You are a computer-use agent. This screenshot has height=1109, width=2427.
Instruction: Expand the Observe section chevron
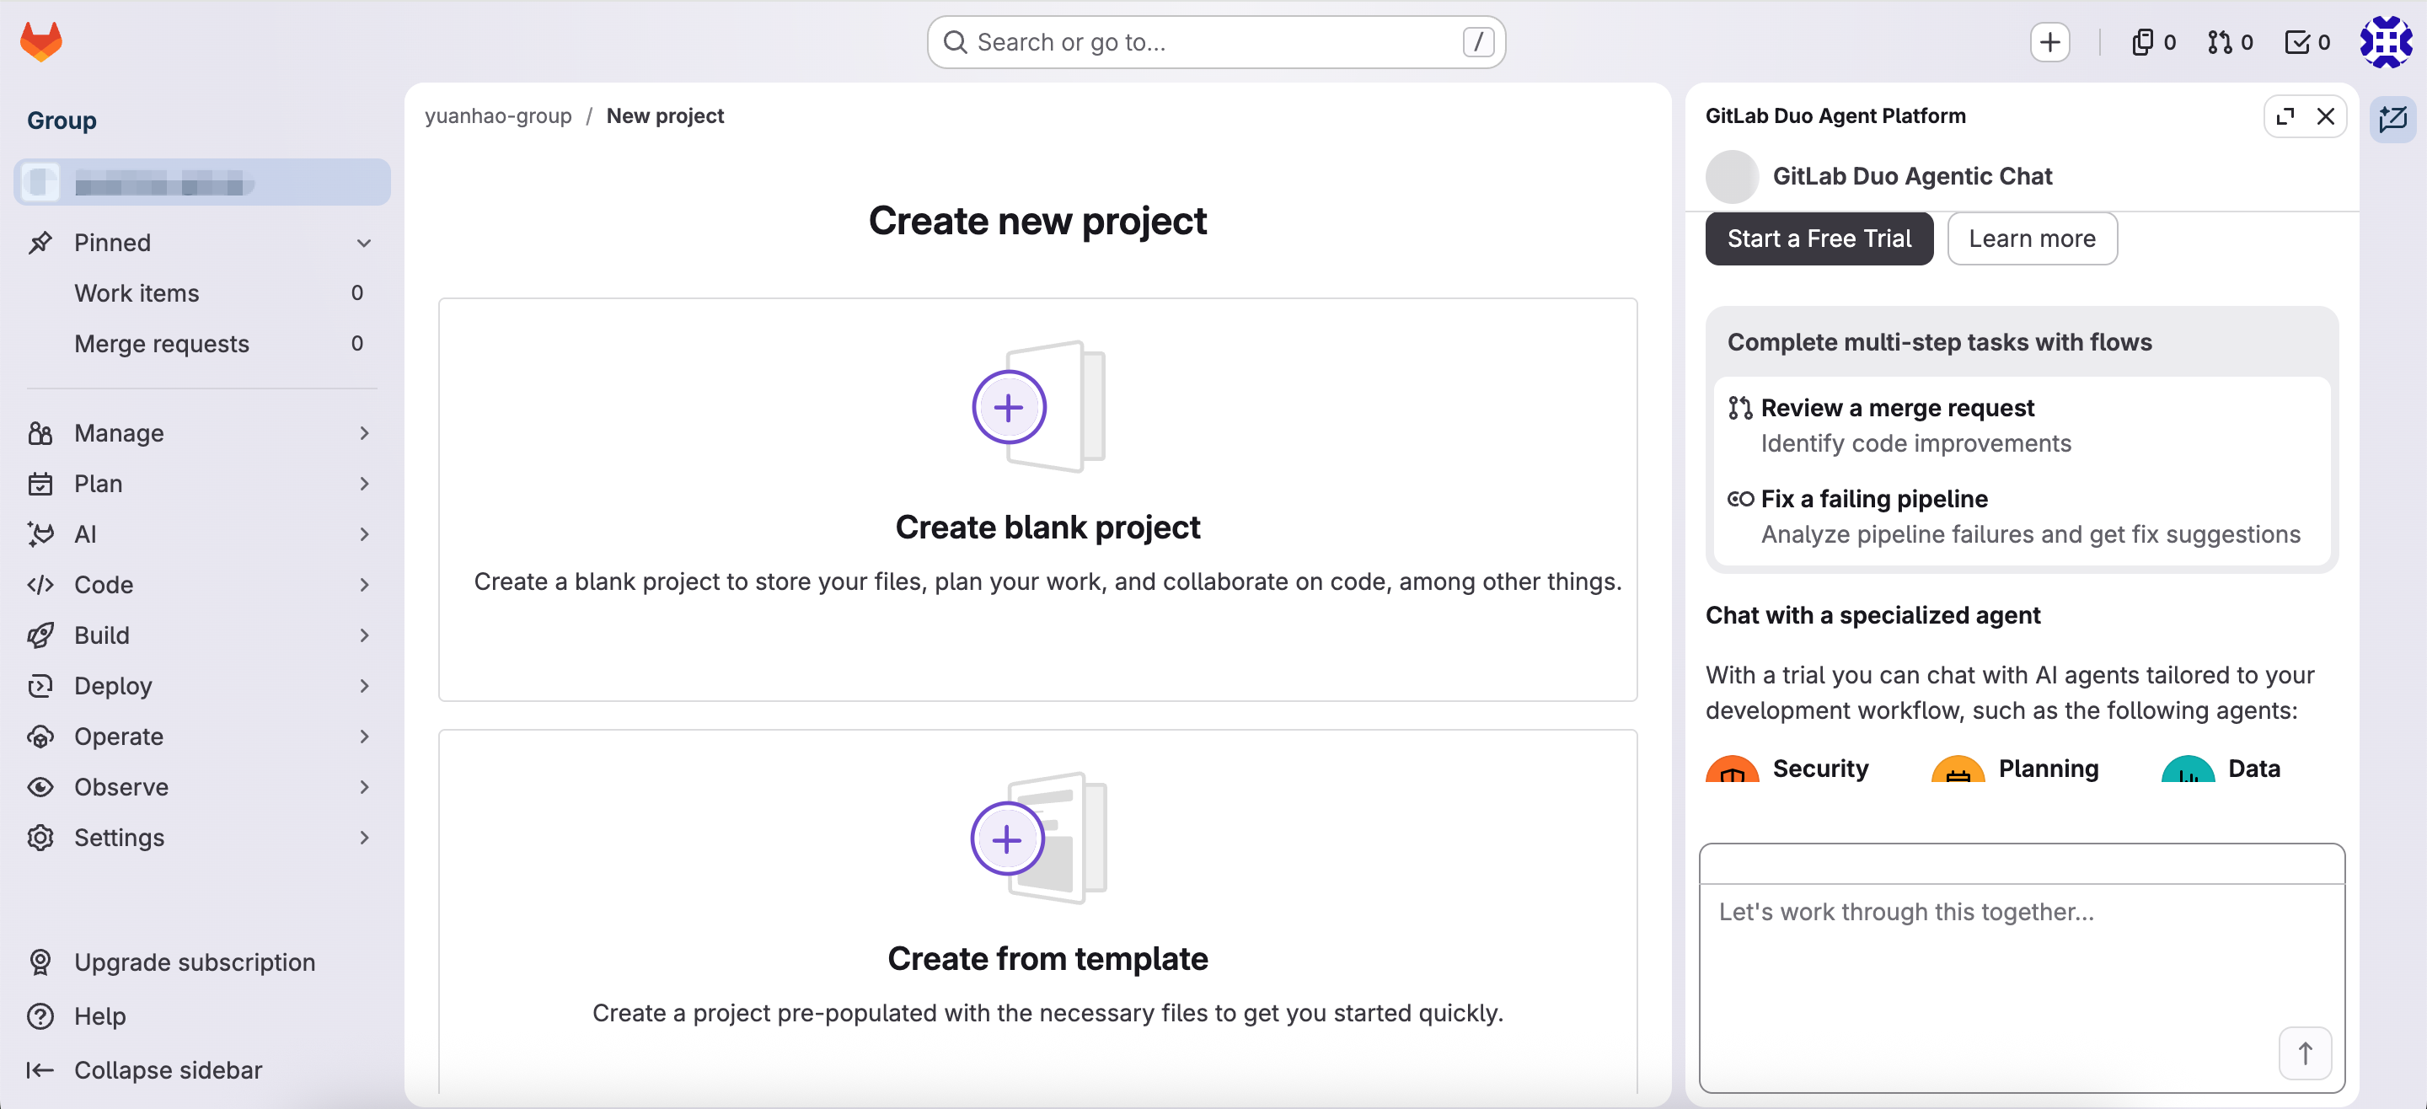[364, 788]
